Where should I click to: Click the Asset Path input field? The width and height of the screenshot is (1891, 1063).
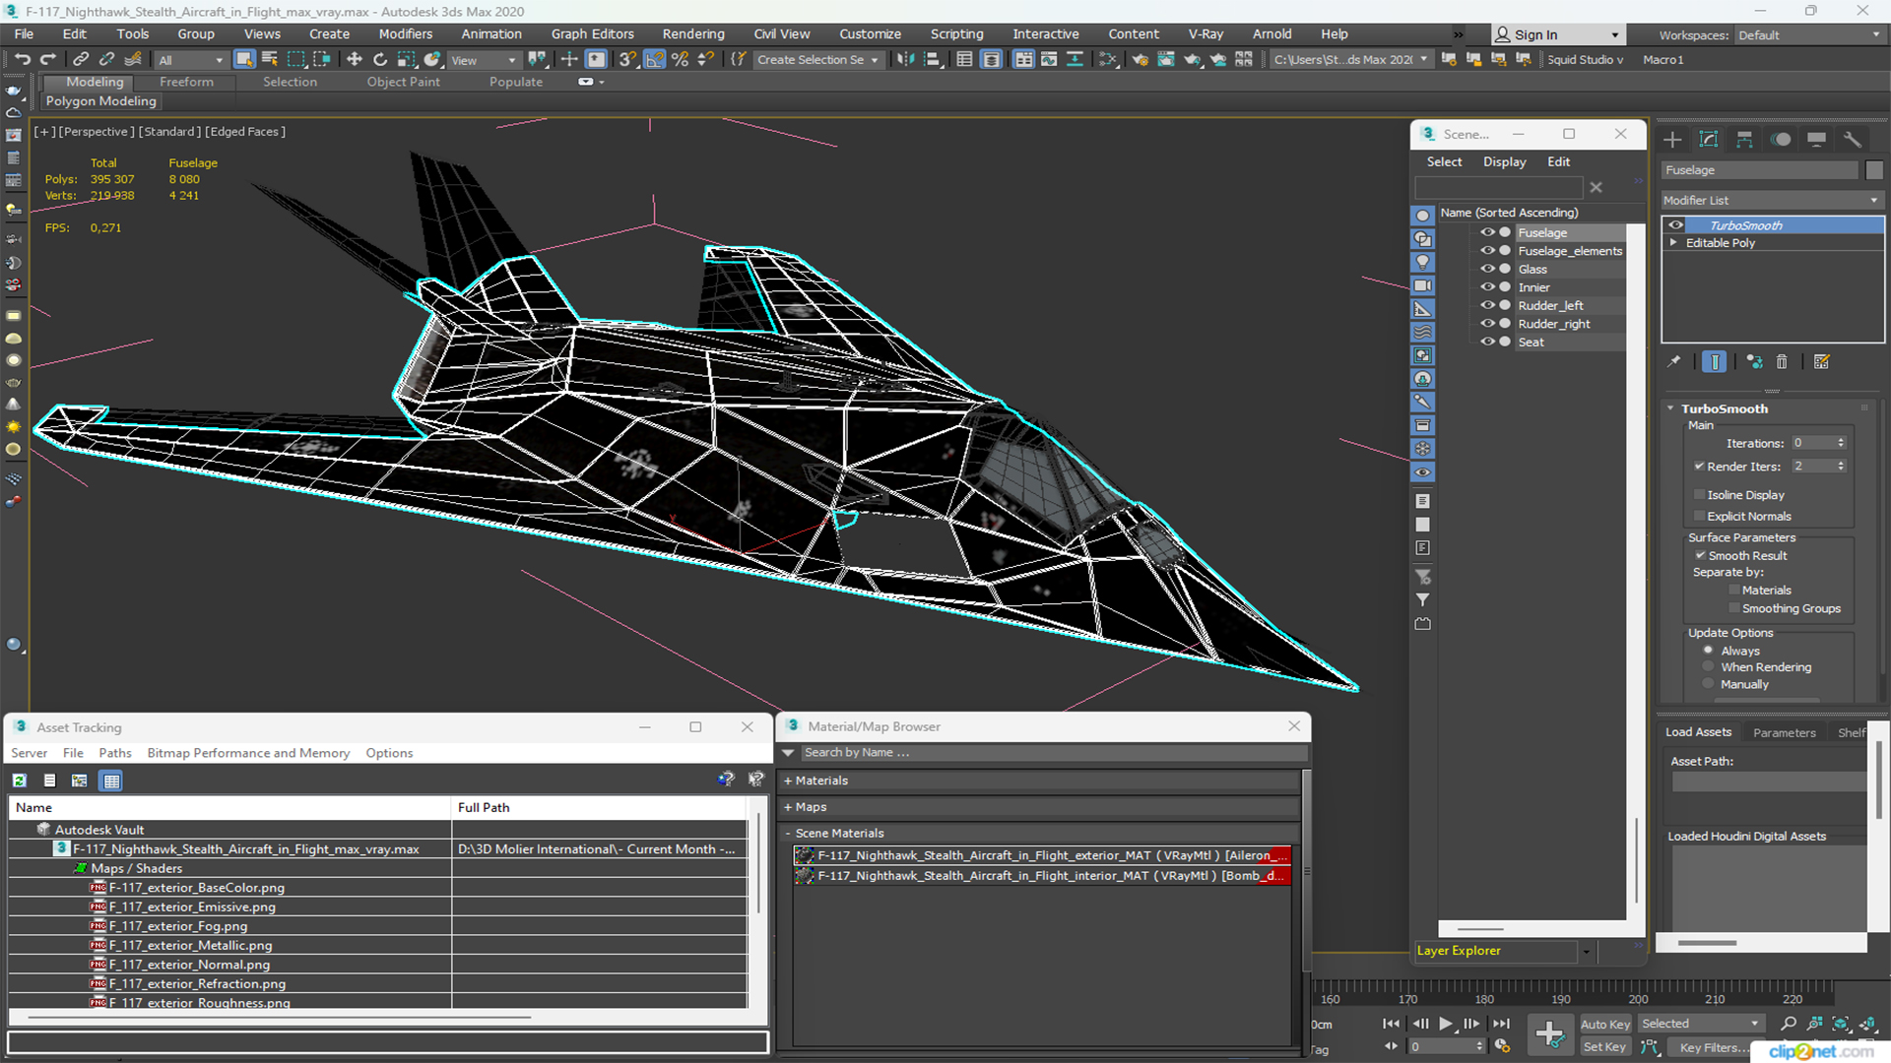pos(1770,782)
